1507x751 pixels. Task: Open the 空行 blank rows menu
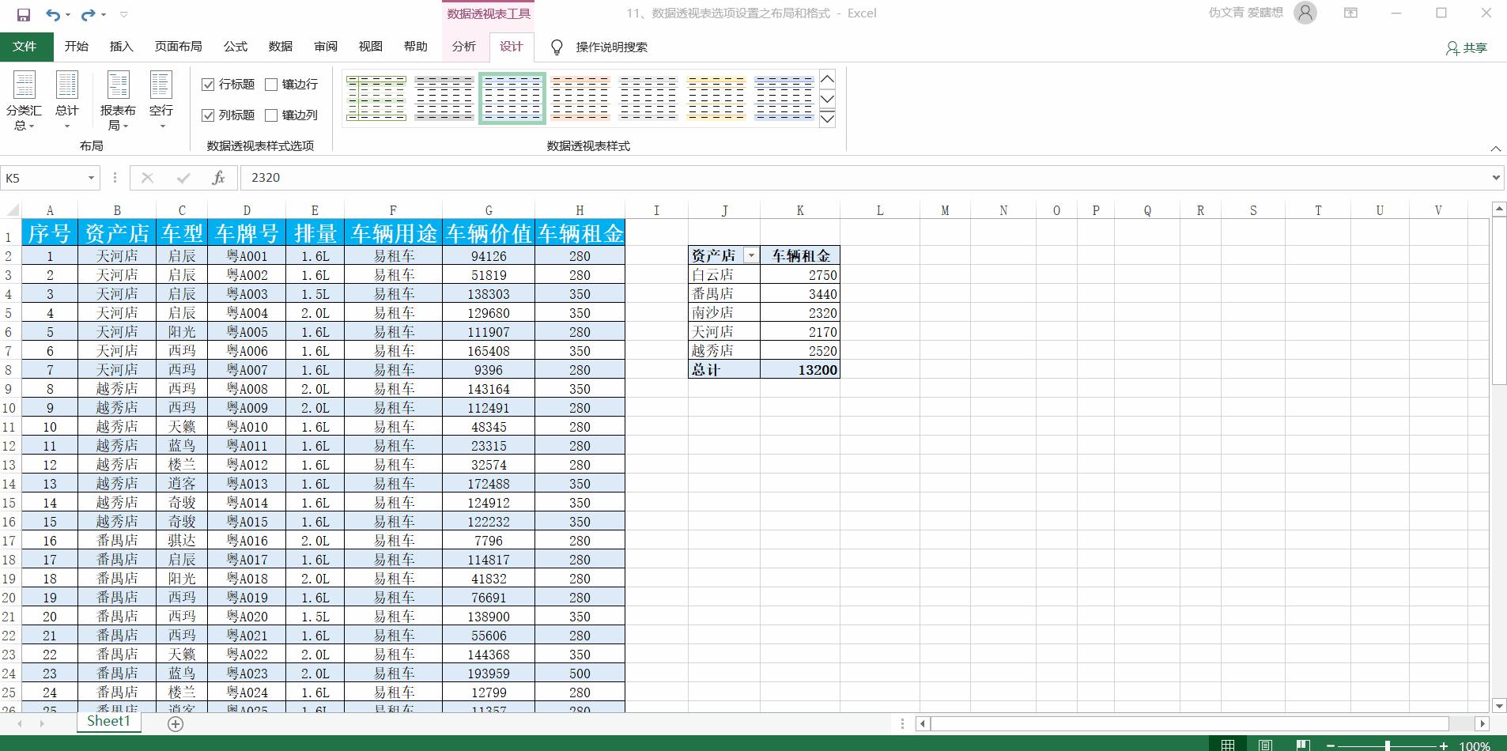pos(161,100)
